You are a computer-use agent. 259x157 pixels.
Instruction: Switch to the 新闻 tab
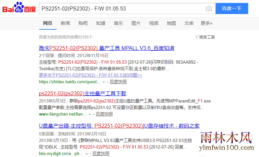tap(65, 23)
